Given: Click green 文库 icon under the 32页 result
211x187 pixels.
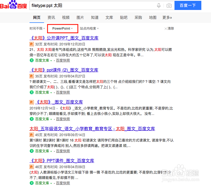Looking at the screenshot, I should tap(32, 60).
